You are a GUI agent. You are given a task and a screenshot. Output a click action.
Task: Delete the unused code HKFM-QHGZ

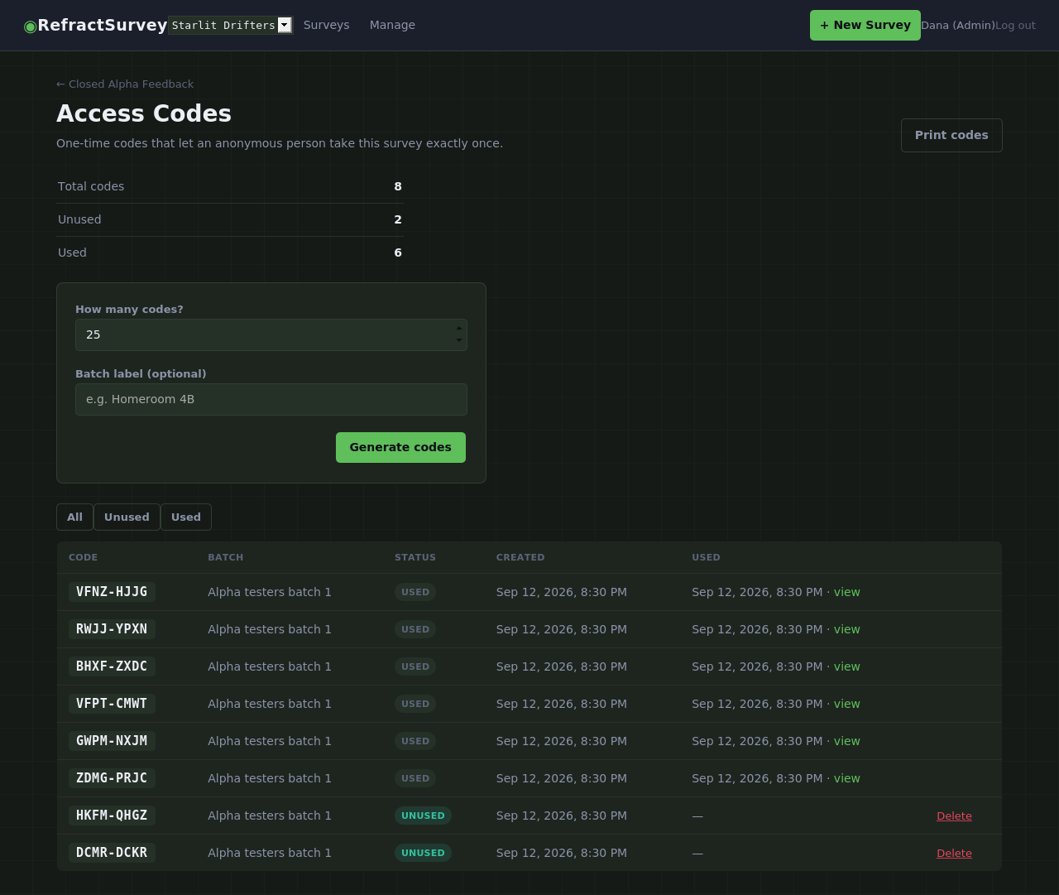[x=954, y=816]
